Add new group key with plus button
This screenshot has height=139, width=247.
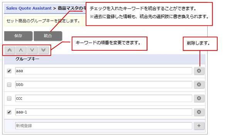199,126
